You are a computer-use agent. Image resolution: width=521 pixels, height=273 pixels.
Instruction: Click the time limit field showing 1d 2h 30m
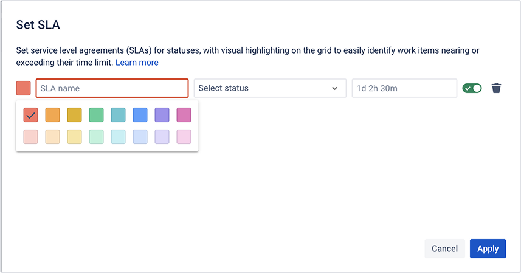[x=404, y=88]
